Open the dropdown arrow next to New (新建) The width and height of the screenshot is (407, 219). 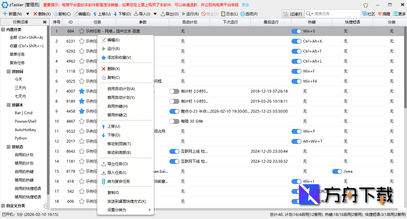click(x=28, y=14)
